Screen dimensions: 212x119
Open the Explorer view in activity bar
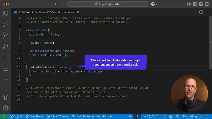coord(6,13)
